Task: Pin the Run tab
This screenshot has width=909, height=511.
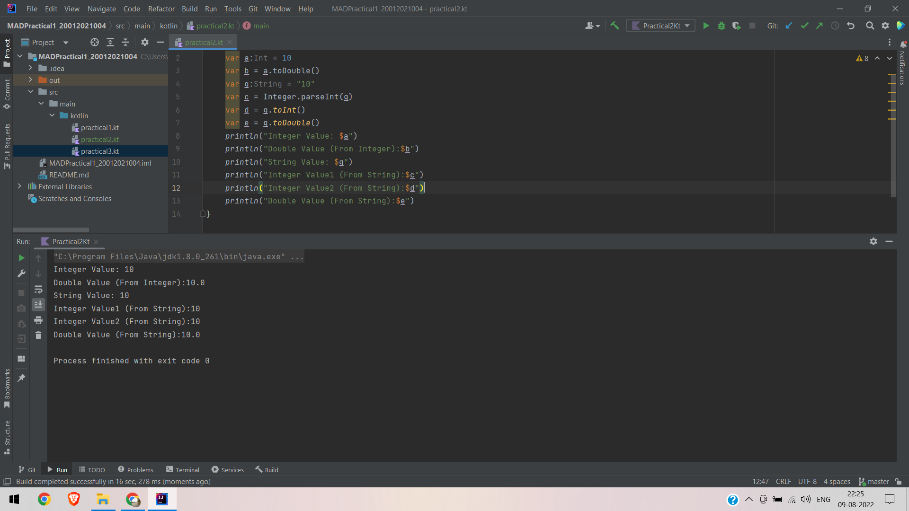Action: [x=21, y=378]
